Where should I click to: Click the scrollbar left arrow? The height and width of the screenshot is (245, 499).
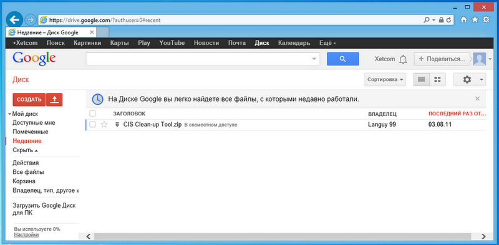pos(89,236)
